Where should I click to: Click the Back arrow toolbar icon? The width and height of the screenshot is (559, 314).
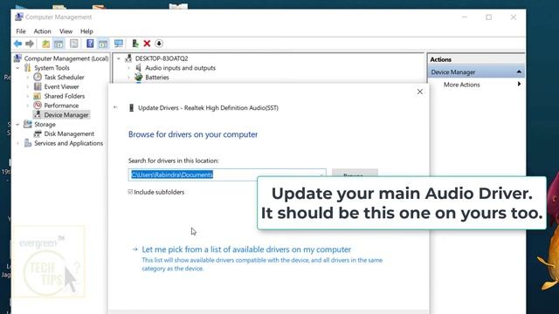pos(17,44)
